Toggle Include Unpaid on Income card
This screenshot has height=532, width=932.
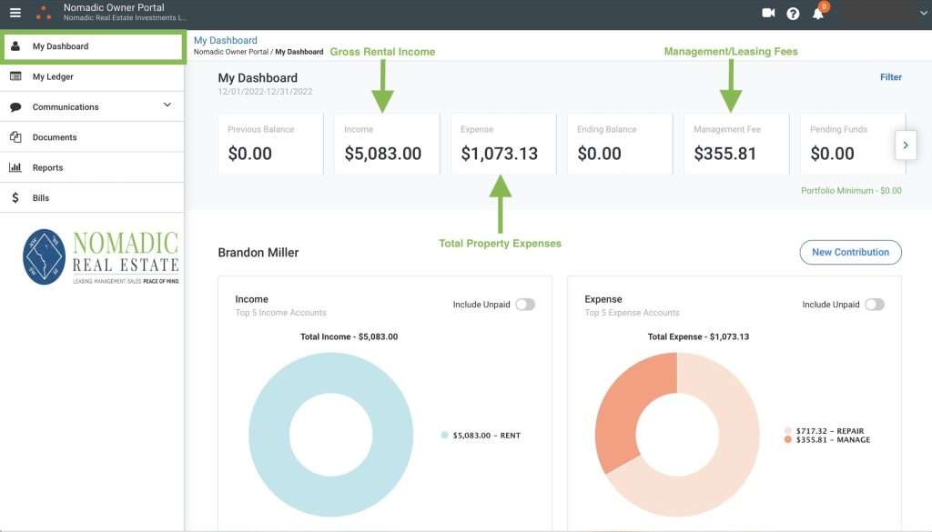click(x=525, y=305)
